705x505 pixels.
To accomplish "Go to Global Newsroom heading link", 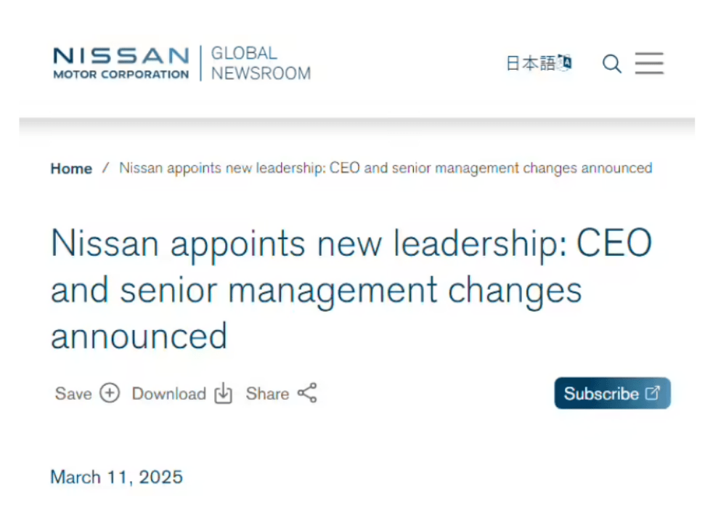I will point(261,63).
